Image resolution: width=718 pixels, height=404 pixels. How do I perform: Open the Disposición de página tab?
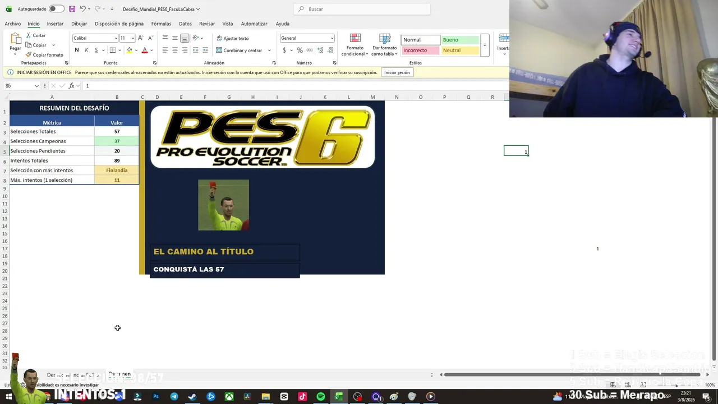click(119, 24)
